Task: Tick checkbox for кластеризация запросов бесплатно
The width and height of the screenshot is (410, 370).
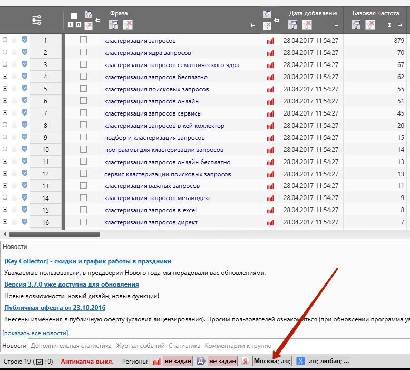Action: 83,77
